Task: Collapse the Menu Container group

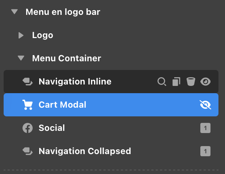Action: click(x=21, y=58)
